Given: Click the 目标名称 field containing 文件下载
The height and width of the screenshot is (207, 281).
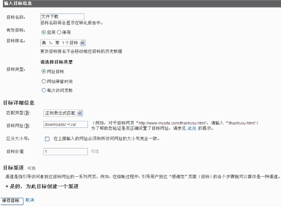Looking at the screenshot, I should [x=62, y=17].
